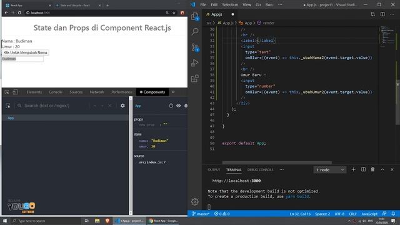Switch to Performance tab in DevTools

click(122, 92)
